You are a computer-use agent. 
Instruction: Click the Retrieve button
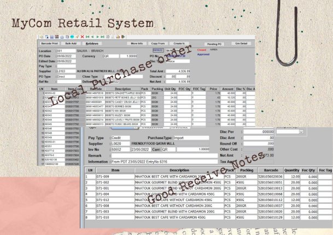click(x=92, y=43)
